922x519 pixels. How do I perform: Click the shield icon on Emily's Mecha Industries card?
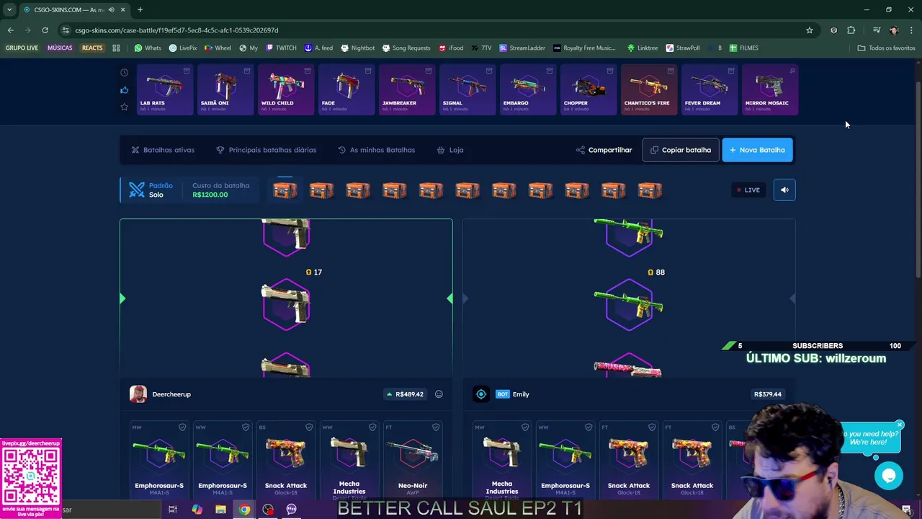coord(525,427)
